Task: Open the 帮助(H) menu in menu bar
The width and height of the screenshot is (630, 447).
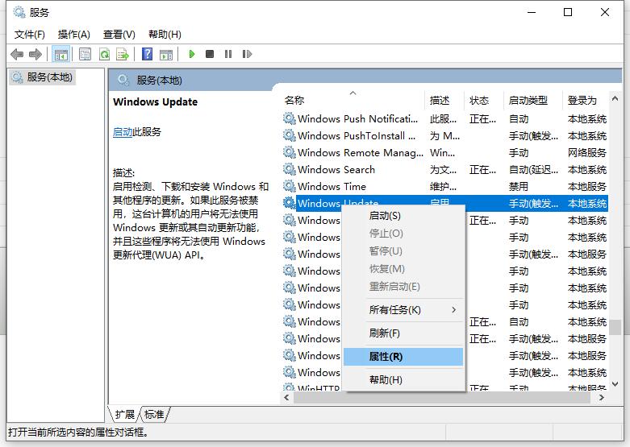Action: 165,35
